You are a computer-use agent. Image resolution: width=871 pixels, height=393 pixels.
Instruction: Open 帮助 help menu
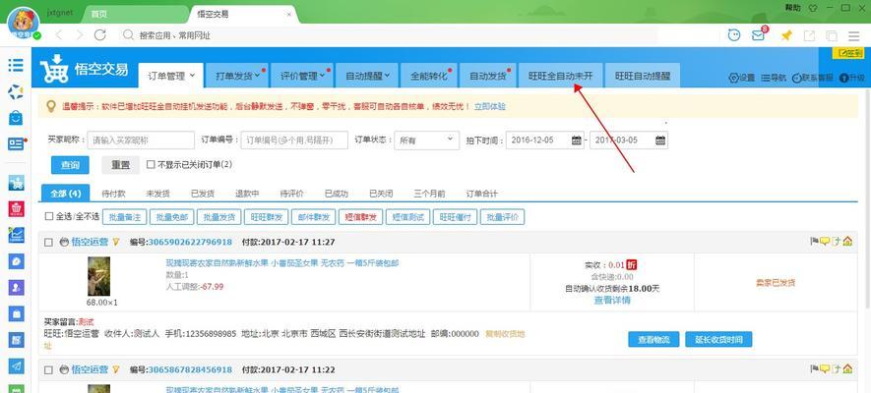[792, 7]
